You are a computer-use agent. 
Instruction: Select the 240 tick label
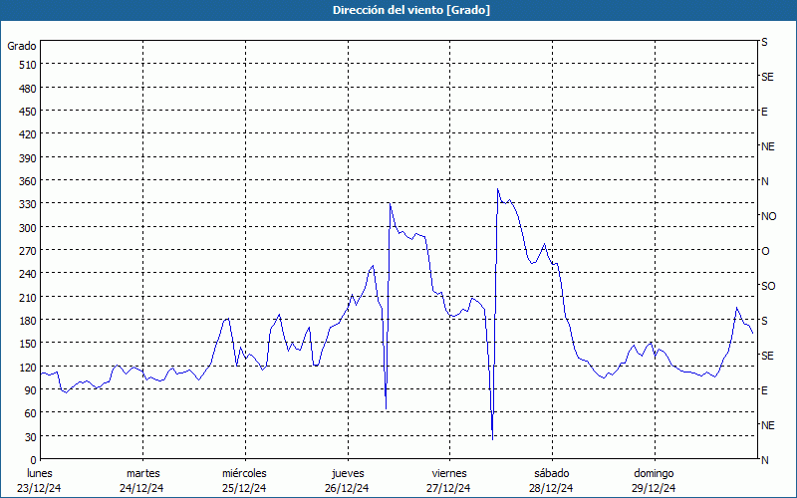[28, 274]
